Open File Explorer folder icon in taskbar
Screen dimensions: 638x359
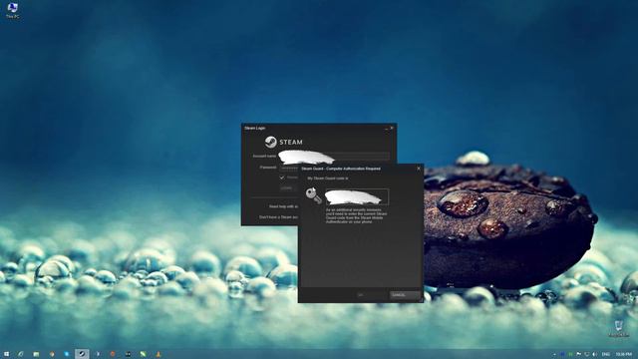pos(36,354)
